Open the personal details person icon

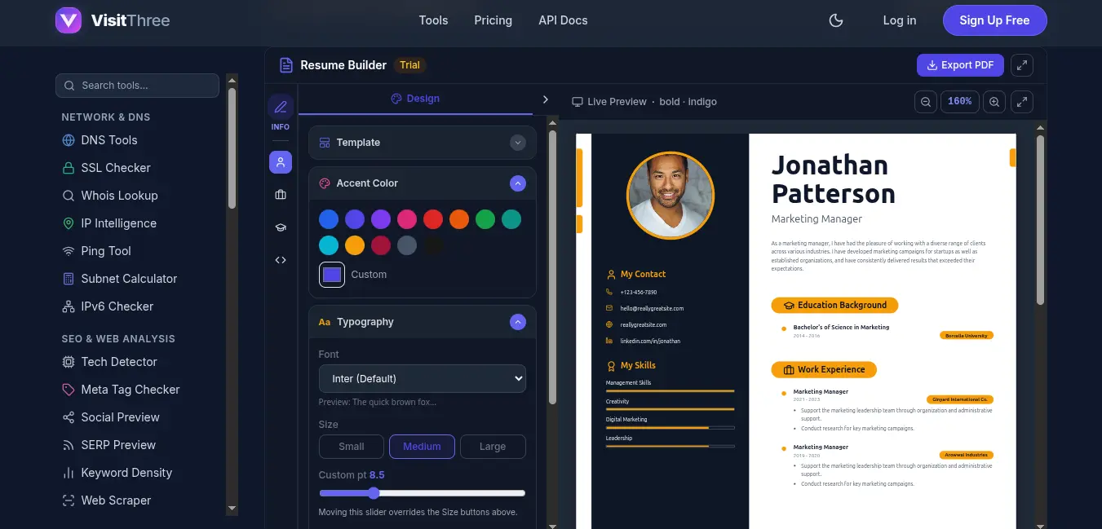[281, 162]
